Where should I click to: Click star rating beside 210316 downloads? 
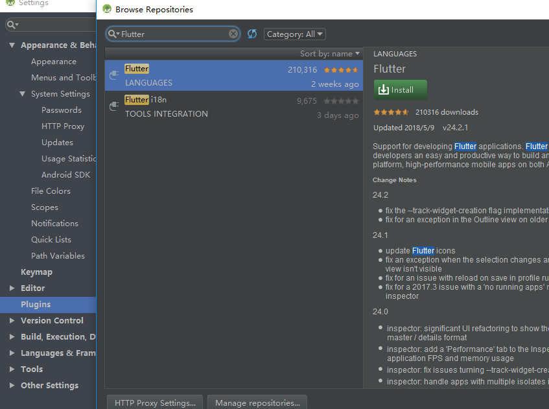(x=391, y=112)
